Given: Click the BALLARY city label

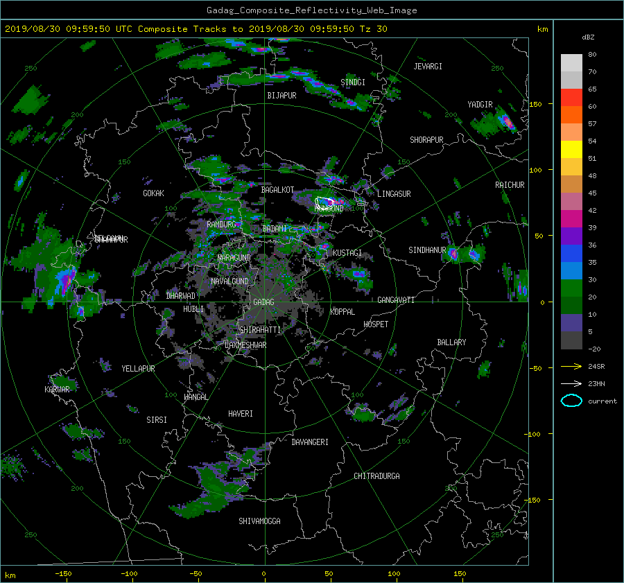Looking at the screenshot, I should click(x=451, y=342).
